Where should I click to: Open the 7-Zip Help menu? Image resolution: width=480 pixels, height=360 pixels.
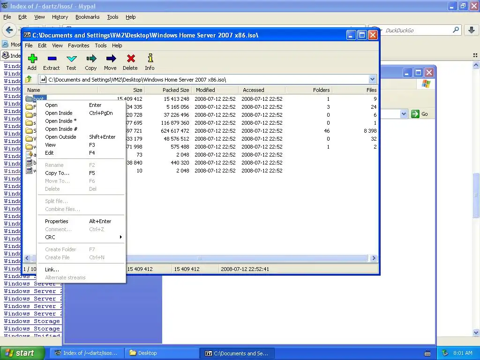117,45
